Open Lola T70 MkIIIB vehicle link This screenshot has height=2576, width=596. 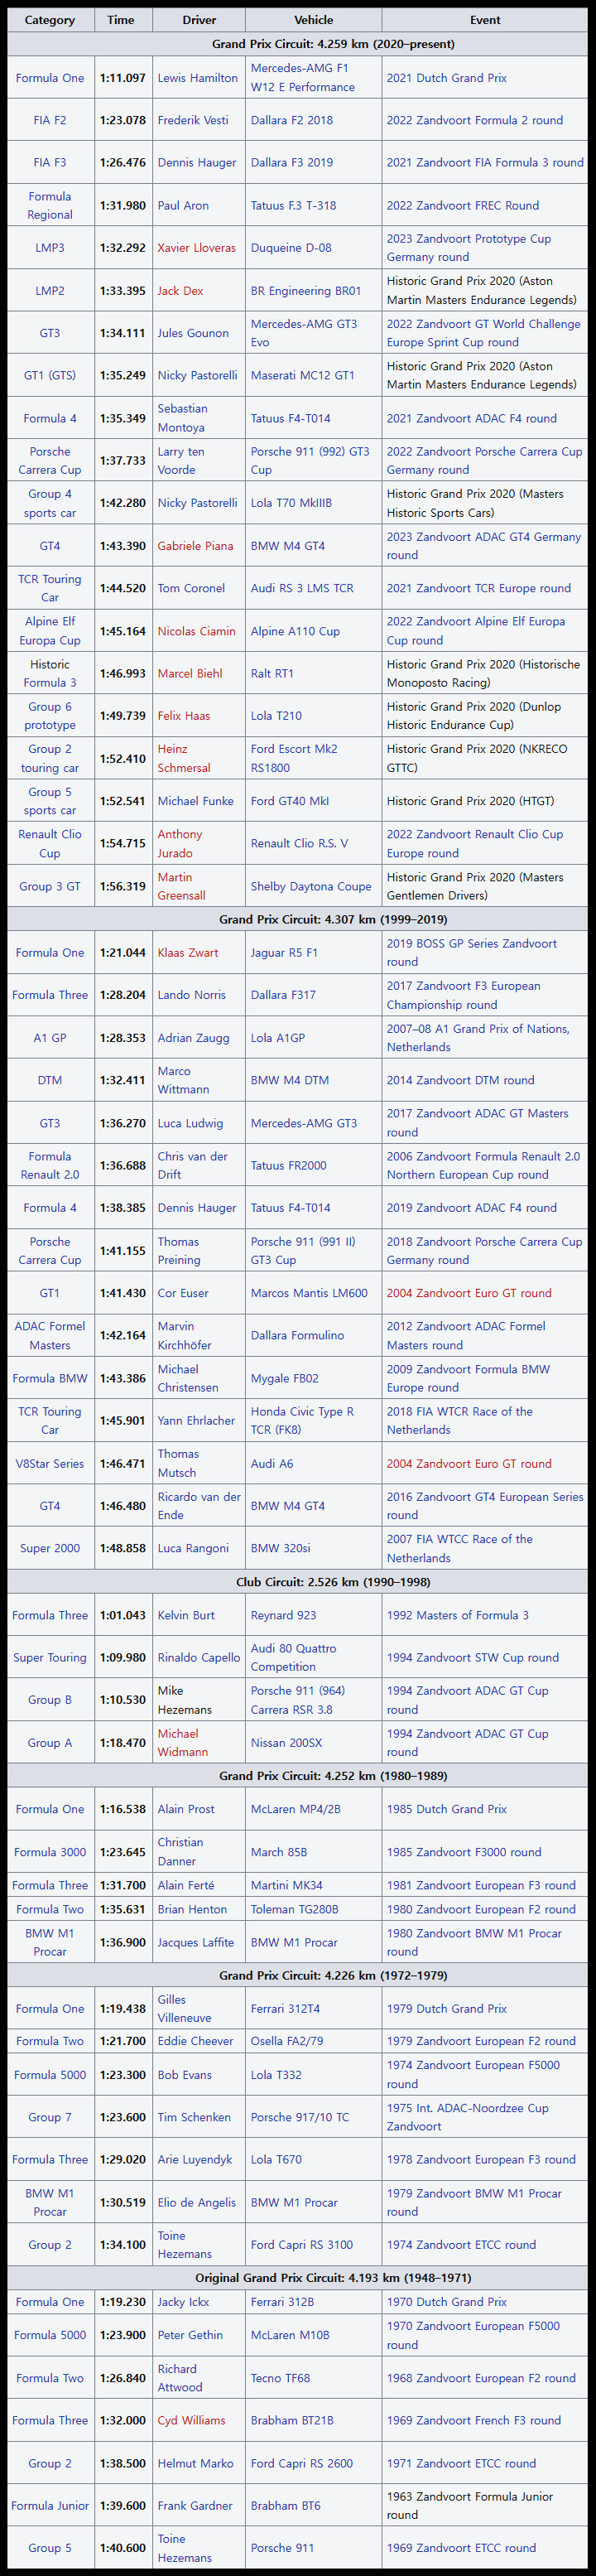tap(291, 503)
